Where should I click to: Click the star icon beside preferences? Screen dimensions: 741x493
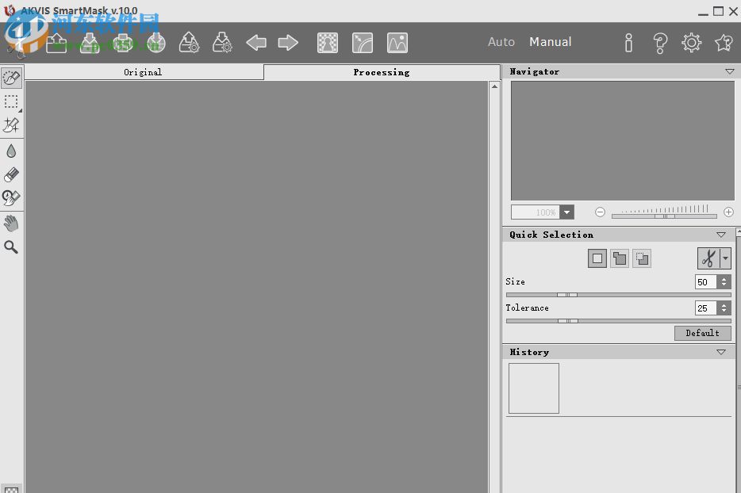pyautogui.click(x=724, y=43)
